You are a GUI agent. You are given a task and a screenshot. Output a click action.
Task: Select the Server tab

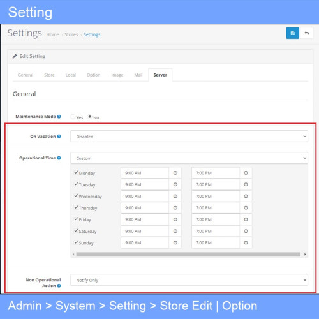[x=160, y=75]
